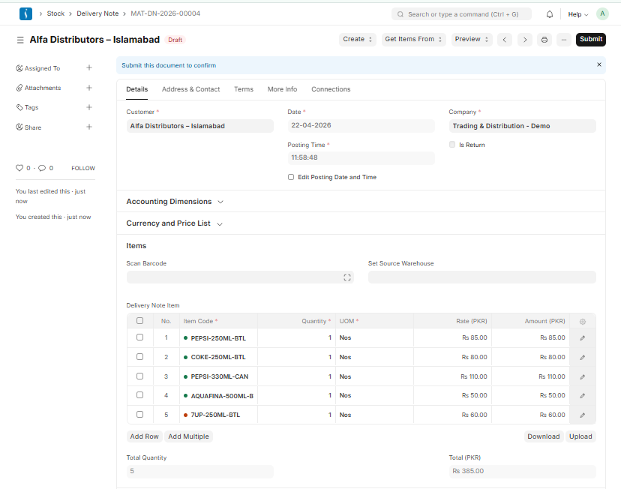Submit the delivery note
This screenshot has width=621, height=489.
point(590,39)
